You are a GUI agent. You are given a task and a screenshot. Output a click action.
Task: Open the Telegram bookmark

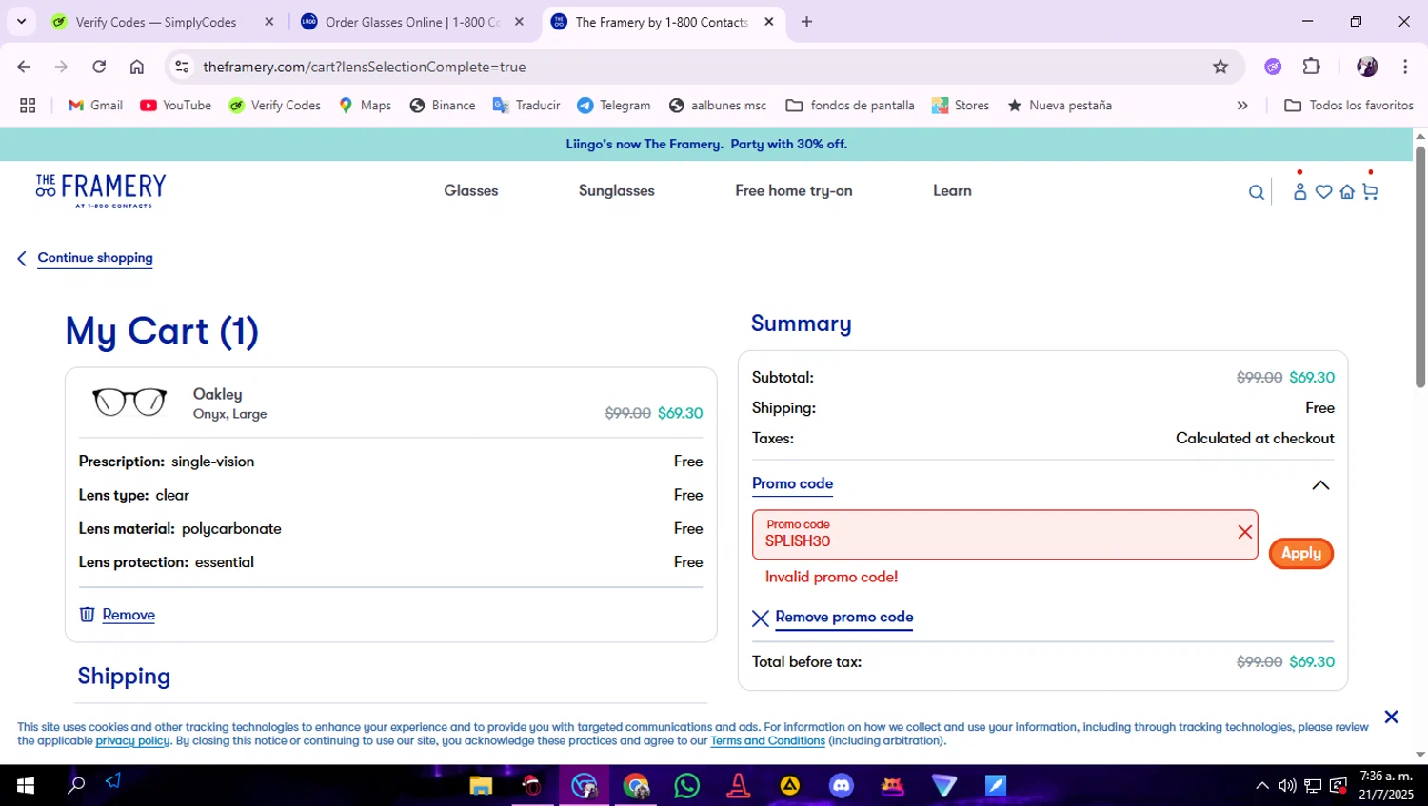tap(614, 106)
